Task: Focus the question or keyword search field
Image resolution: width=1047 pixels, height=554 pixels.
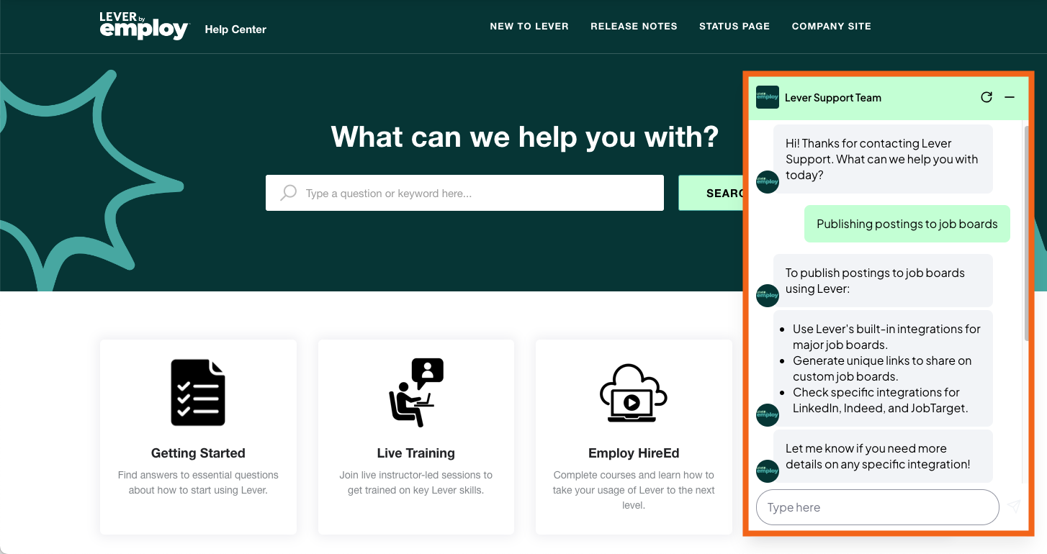Action: [464, 193]
